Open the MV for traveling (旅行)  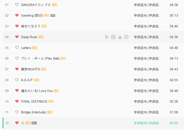(53, 16)
